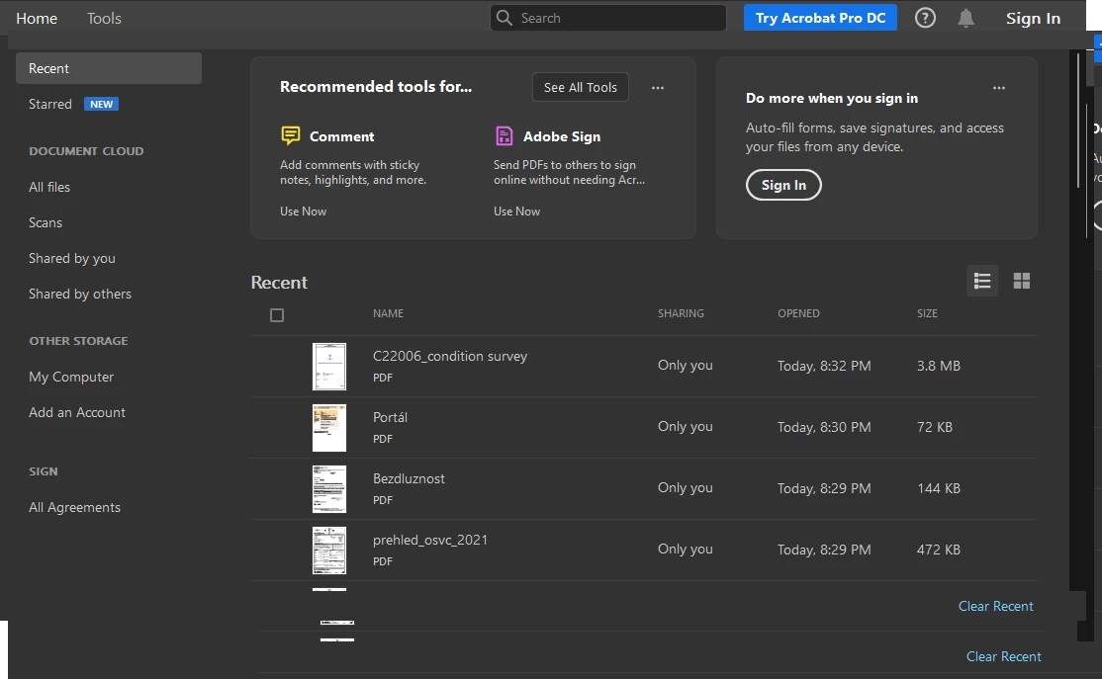Tick the select-all checkbox in Recent header
This screenshot has width=1102, height=679.
277,315
